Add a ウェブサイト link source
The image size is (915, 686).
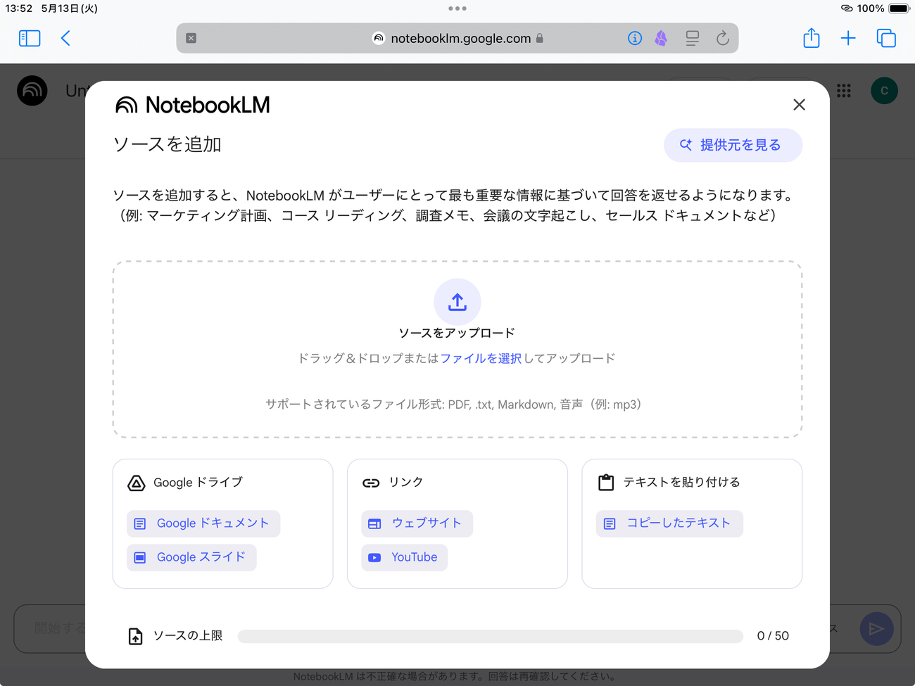point(417,523)
